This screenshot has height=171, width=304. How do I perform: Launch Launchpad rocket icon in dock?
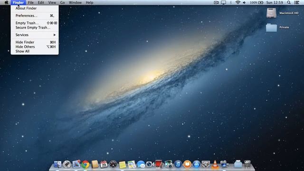coord(67,164)
